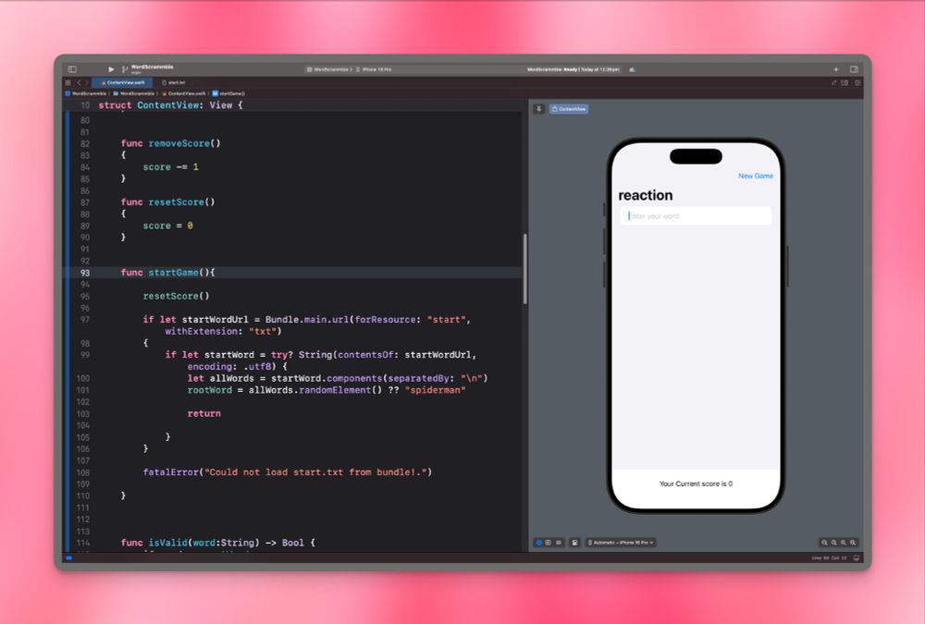Click the zoom in canvas icon
Image resolution: width=925 pixels, height=624 pixels.
853,543
